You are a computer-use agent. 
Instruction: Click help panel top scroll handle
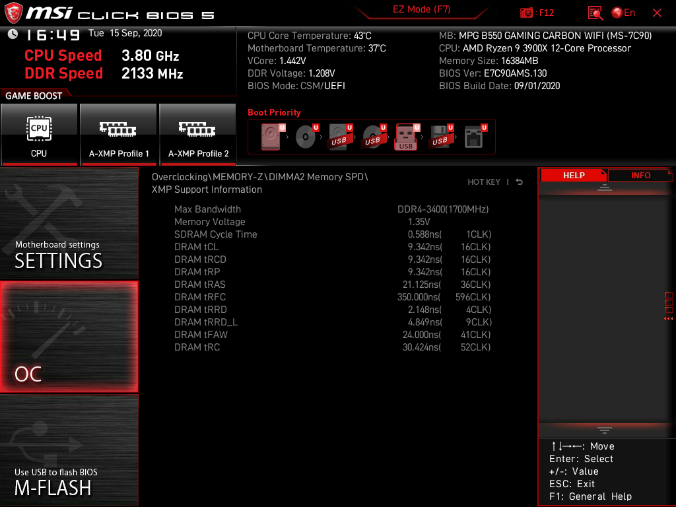[605, 187]
